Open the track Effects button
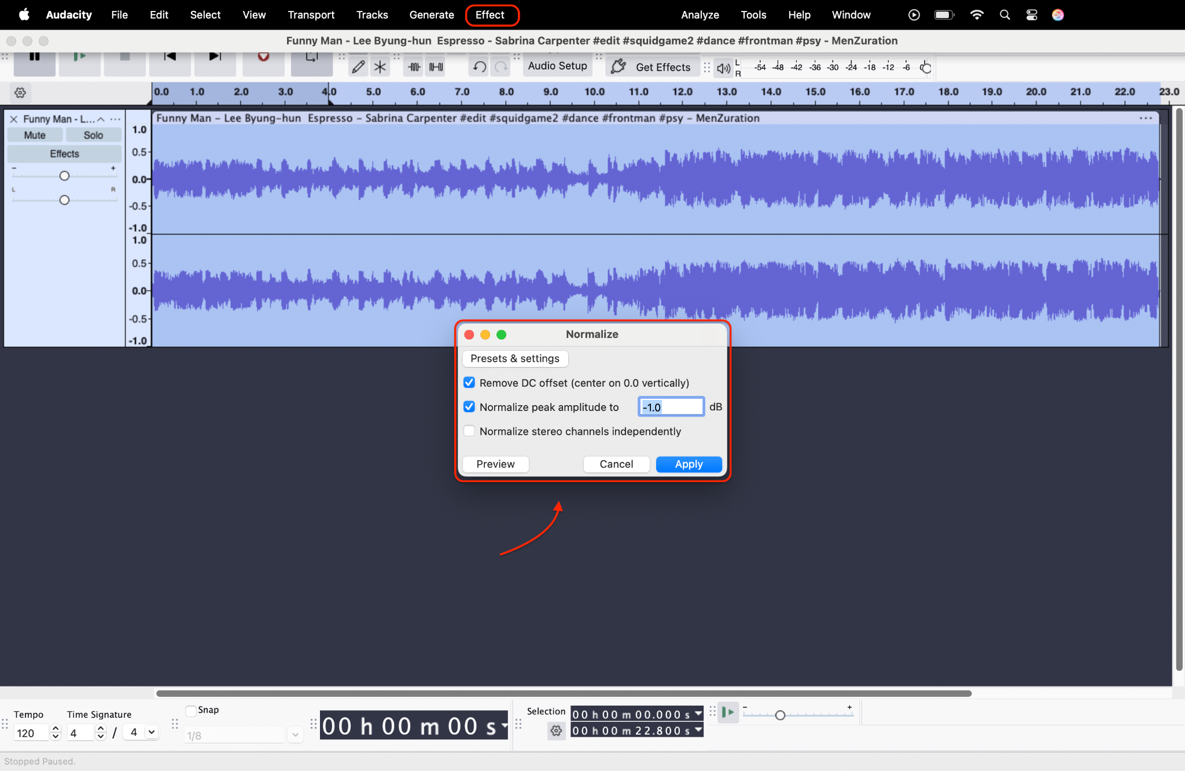Image resolution: width=1185 pixels, height=771 pixels. pyautogui.click(x=64, y=154)
